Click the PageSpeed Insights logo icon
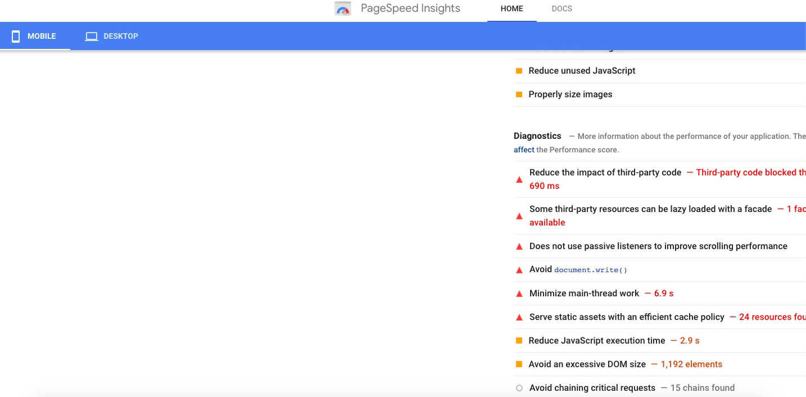 343,9
